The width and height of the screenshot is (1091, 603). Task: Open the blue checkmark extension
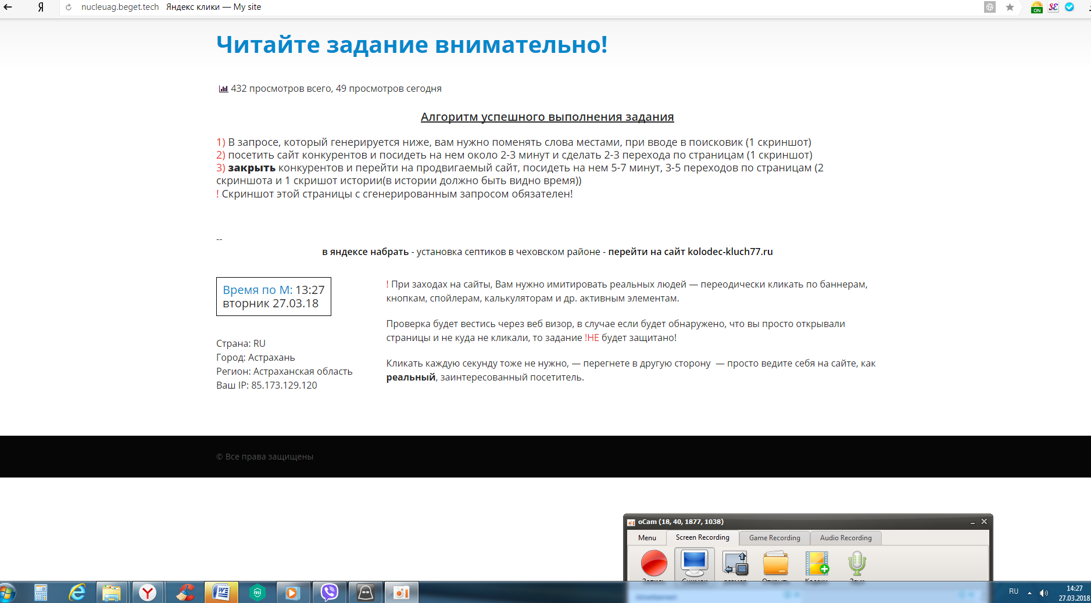click(1069, 7)
